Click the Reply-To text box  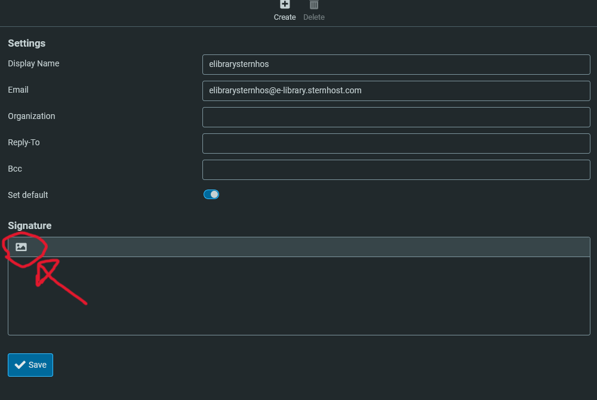[x=396, y=143]
